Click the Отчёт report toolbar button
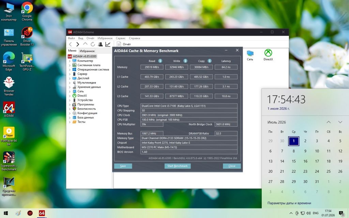Viewport: 349px width, 218px height. point(124,44)
